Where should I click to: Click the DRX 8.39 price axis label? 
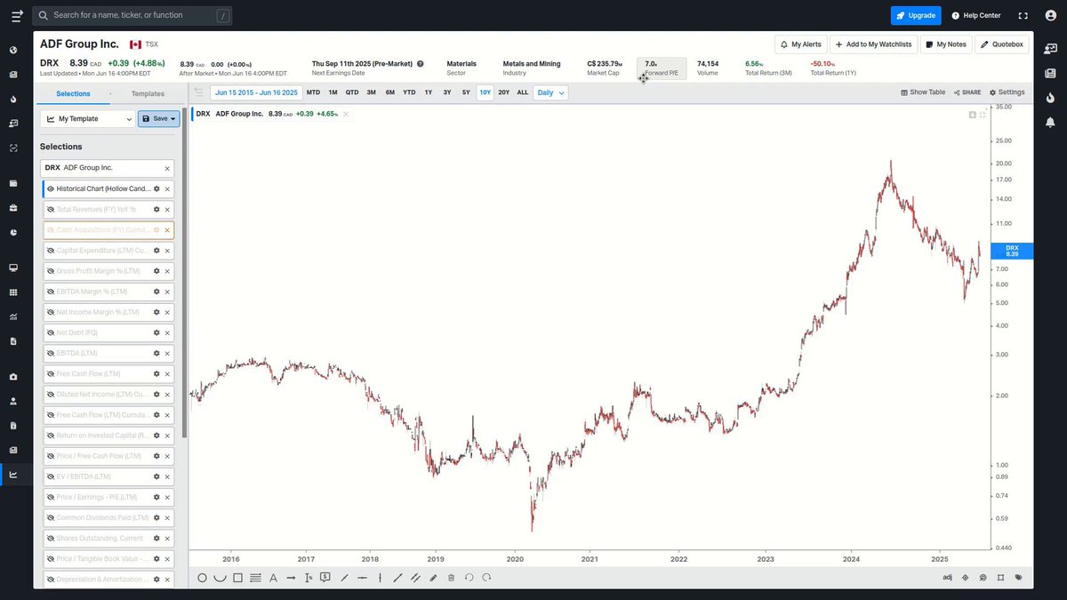[x=1012, y=251]
